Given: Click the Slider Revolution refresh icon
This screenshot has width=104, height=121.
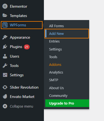Looking at the screenshot, I should click(x=5, y=87).
